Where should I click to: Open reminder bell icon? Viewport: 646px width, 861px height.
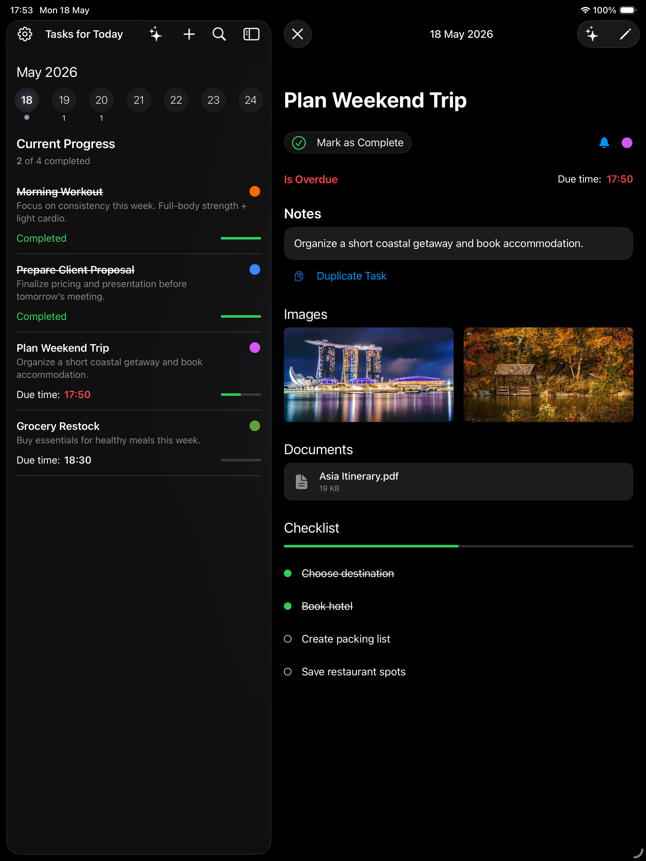(604, 143)
